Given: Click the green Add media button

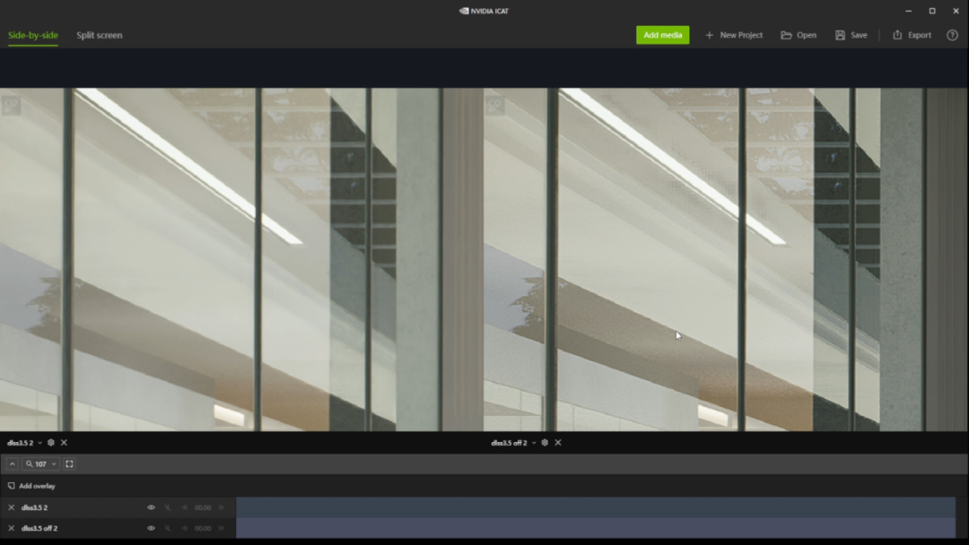Looking at the screenshot, I should pos(662,35).
